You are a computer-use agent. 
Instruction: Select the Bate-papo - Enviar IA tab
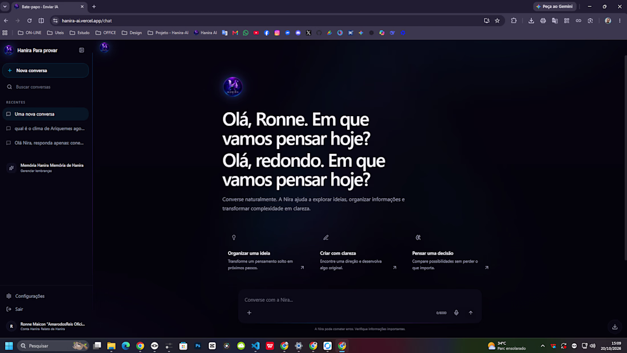pyautogui.click(x=49, y=7)
